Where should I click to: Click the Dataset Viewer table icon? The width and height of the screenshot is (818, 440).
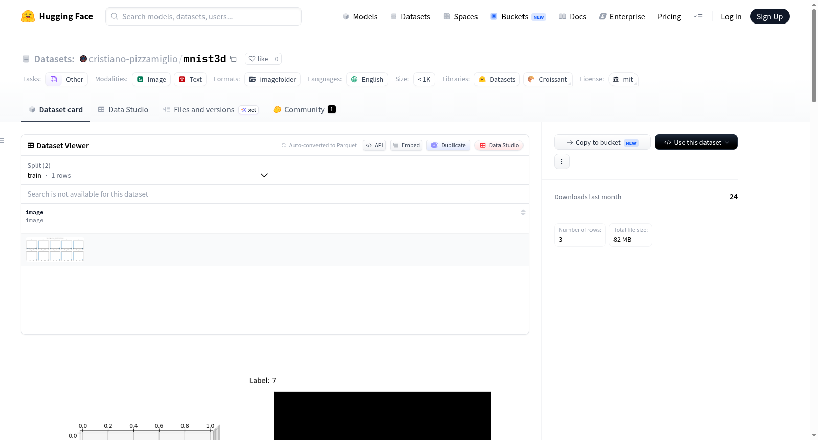coord(31,145)
